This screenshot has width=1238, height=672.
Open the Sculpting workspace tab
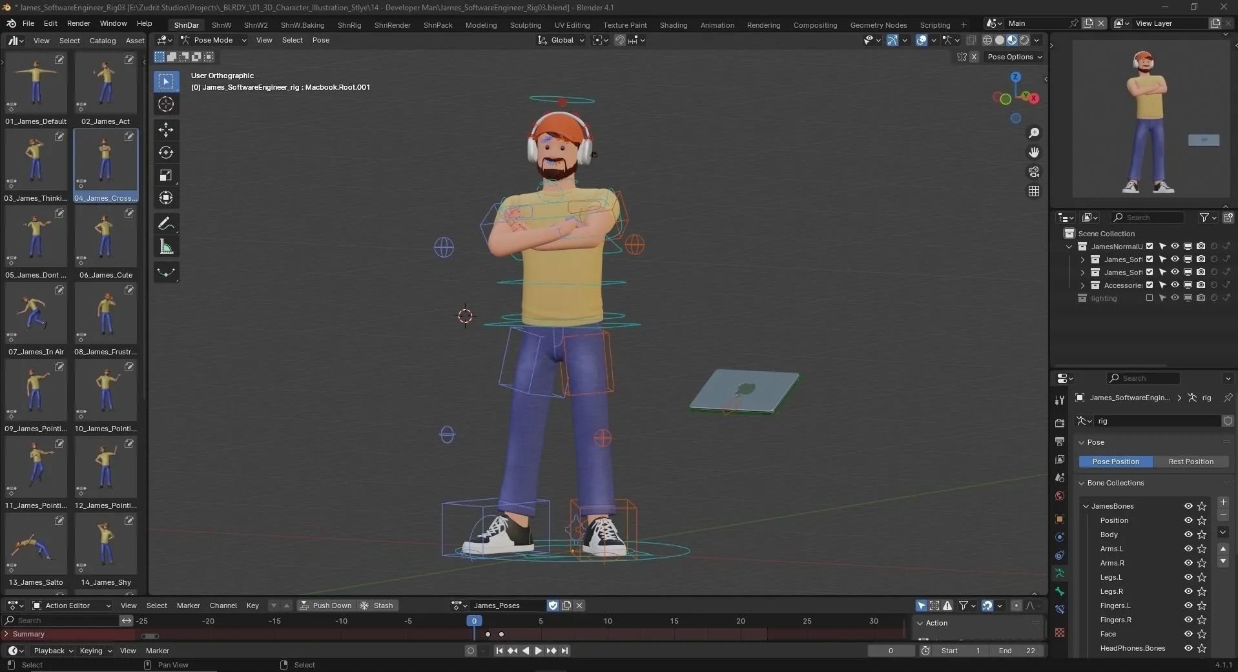tap(526, 25)
